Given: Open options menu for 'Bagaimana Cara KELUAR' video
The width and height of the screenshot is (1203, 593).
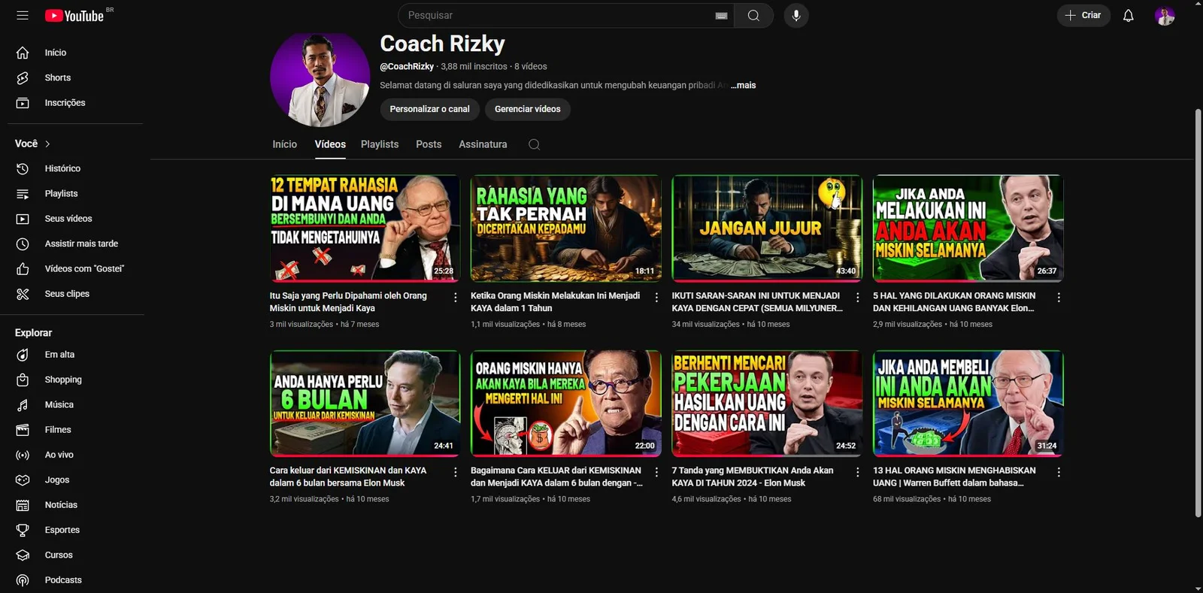Looking at the screenshot, I should [656, 472].
